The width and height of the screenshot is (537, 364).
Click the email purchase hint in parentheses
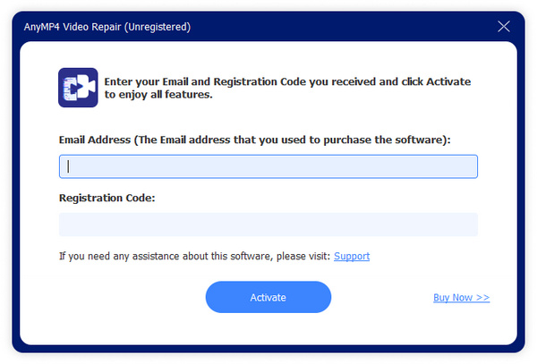point(303,140)
